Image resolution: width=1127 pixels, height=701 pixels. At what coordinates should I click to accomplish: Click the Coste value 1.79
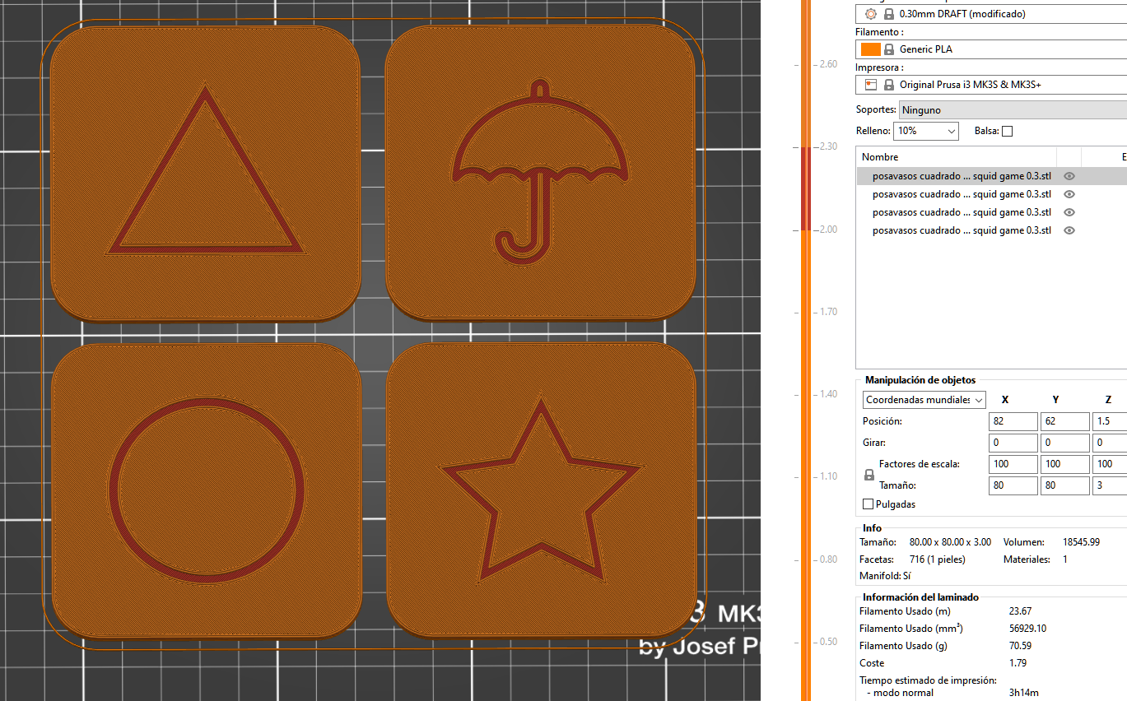pyautogui.click(x=1018, y=663)
